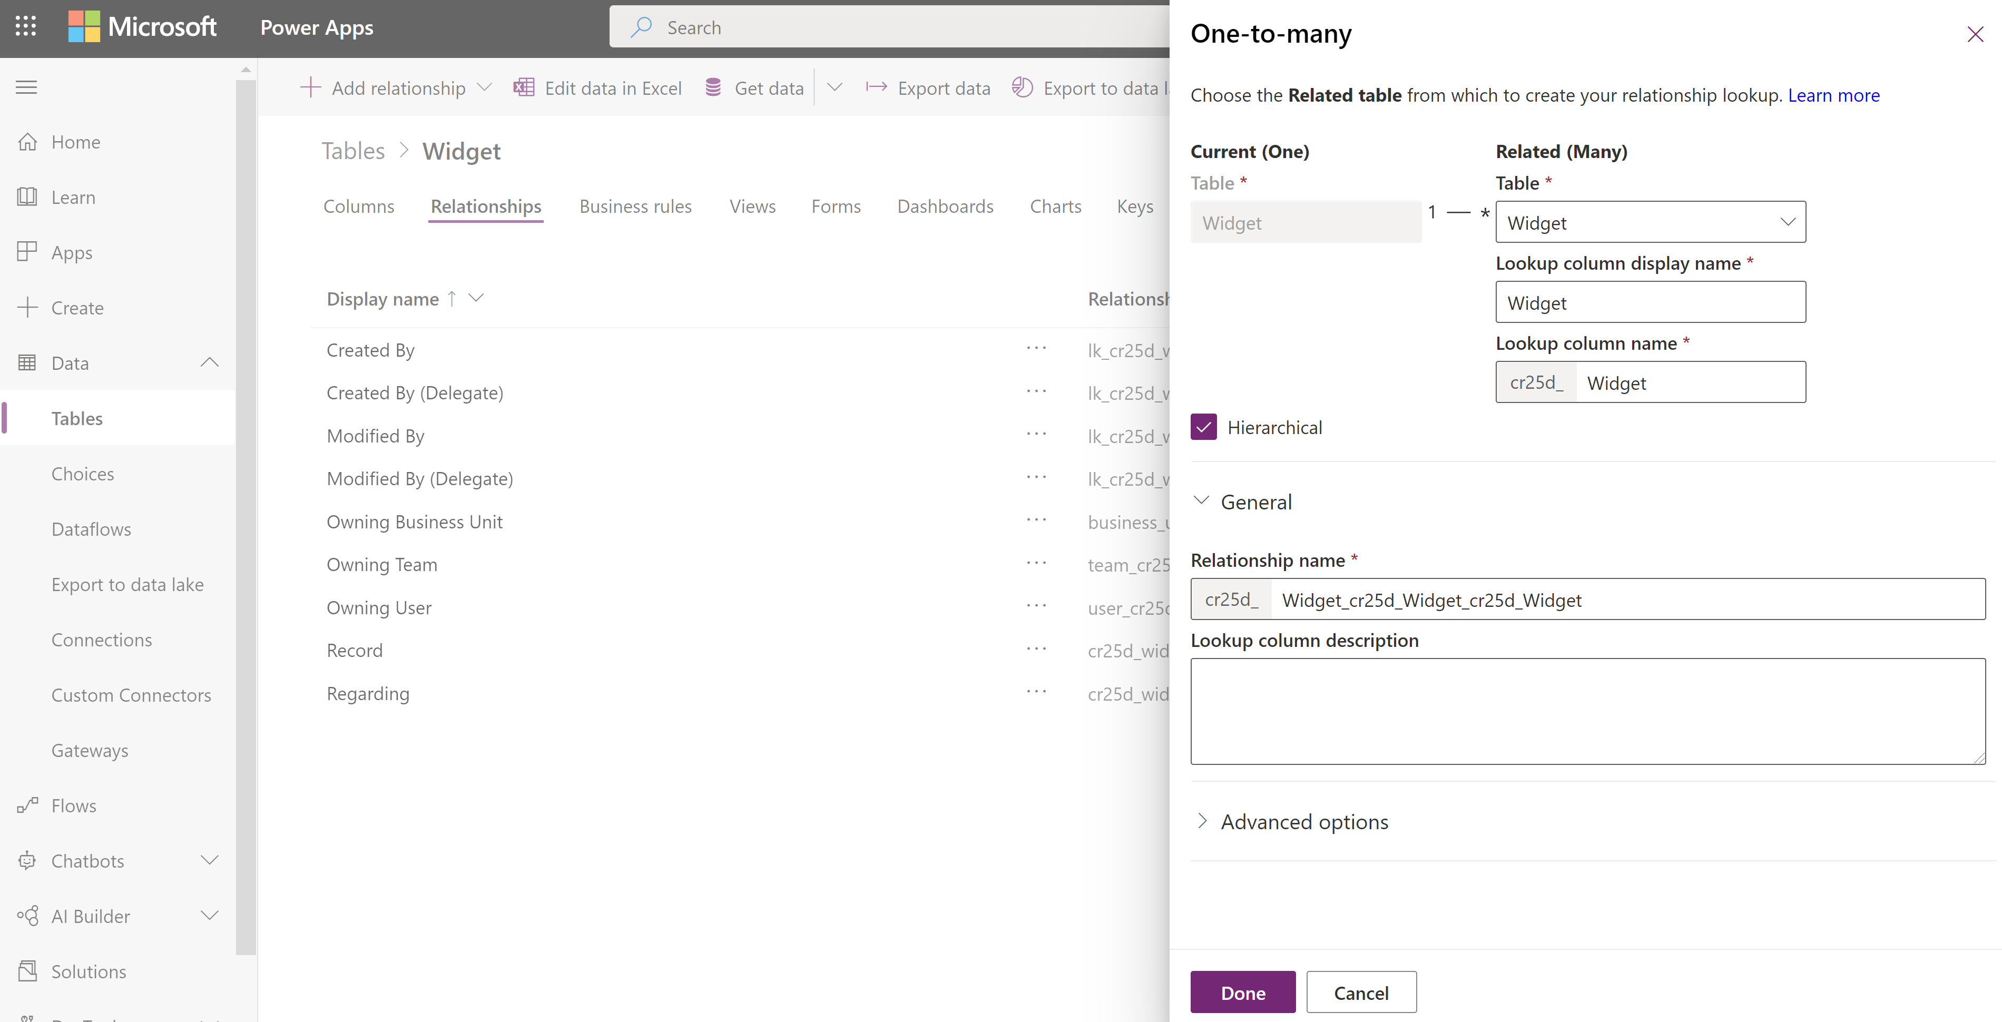Screen dimensions: 2002x1022
Task: Click the Learn more link
Action: (x=1832, y=94)
